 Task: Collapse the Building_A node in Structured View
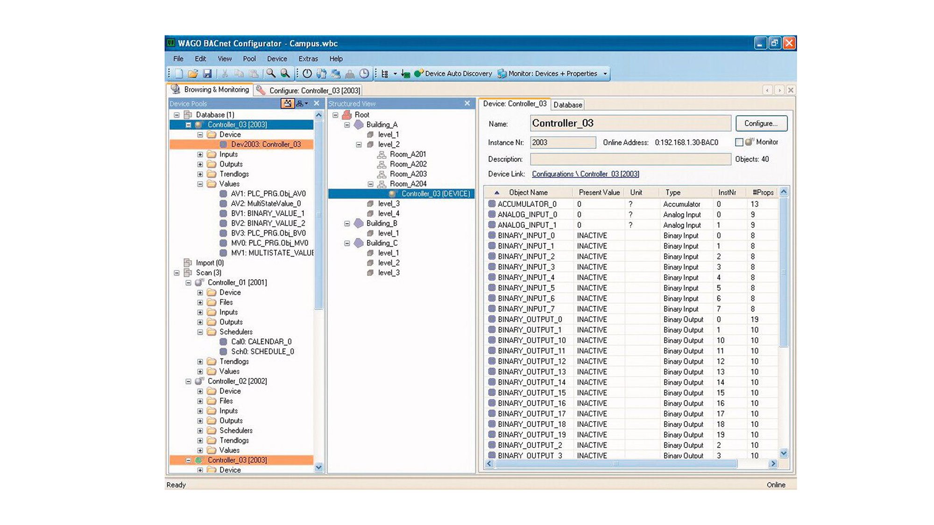(346, 125)
